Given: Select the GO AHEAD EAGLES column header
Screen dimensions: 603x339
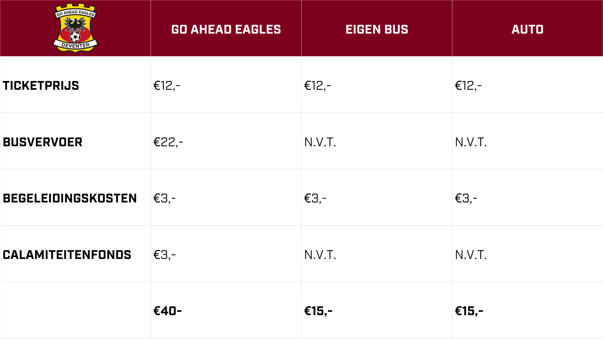Looking at the screenshot, I should coord(226,30).
